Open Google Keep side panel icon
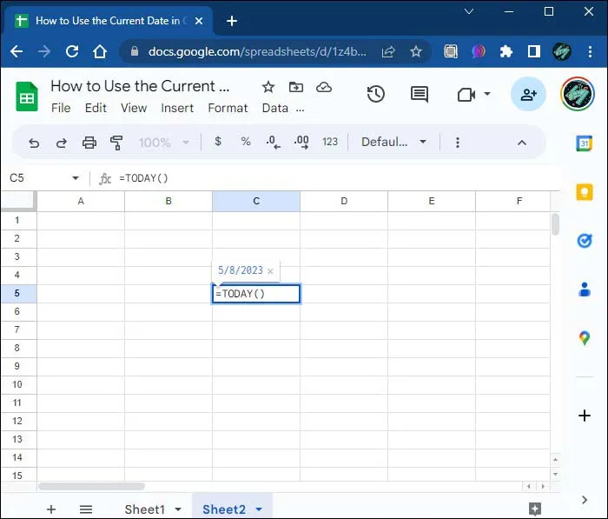This screenshot has width=608, height=519. coord(585,192)
